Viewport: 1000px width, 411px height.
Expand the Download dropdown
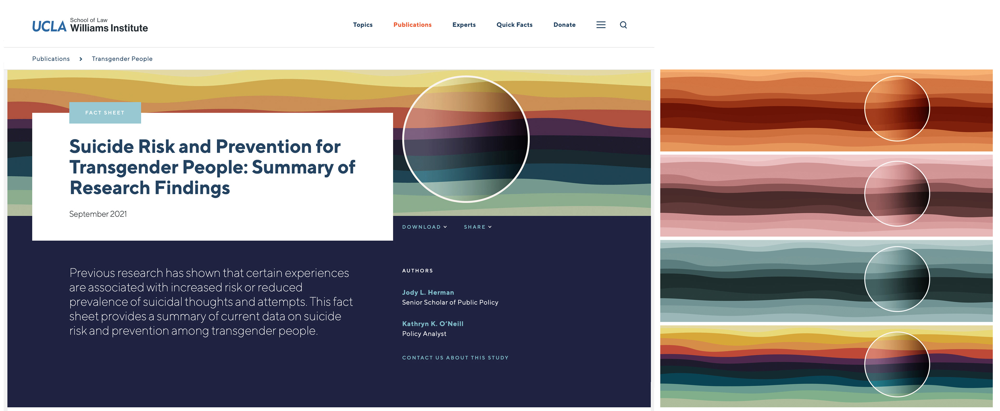(424, 227)
